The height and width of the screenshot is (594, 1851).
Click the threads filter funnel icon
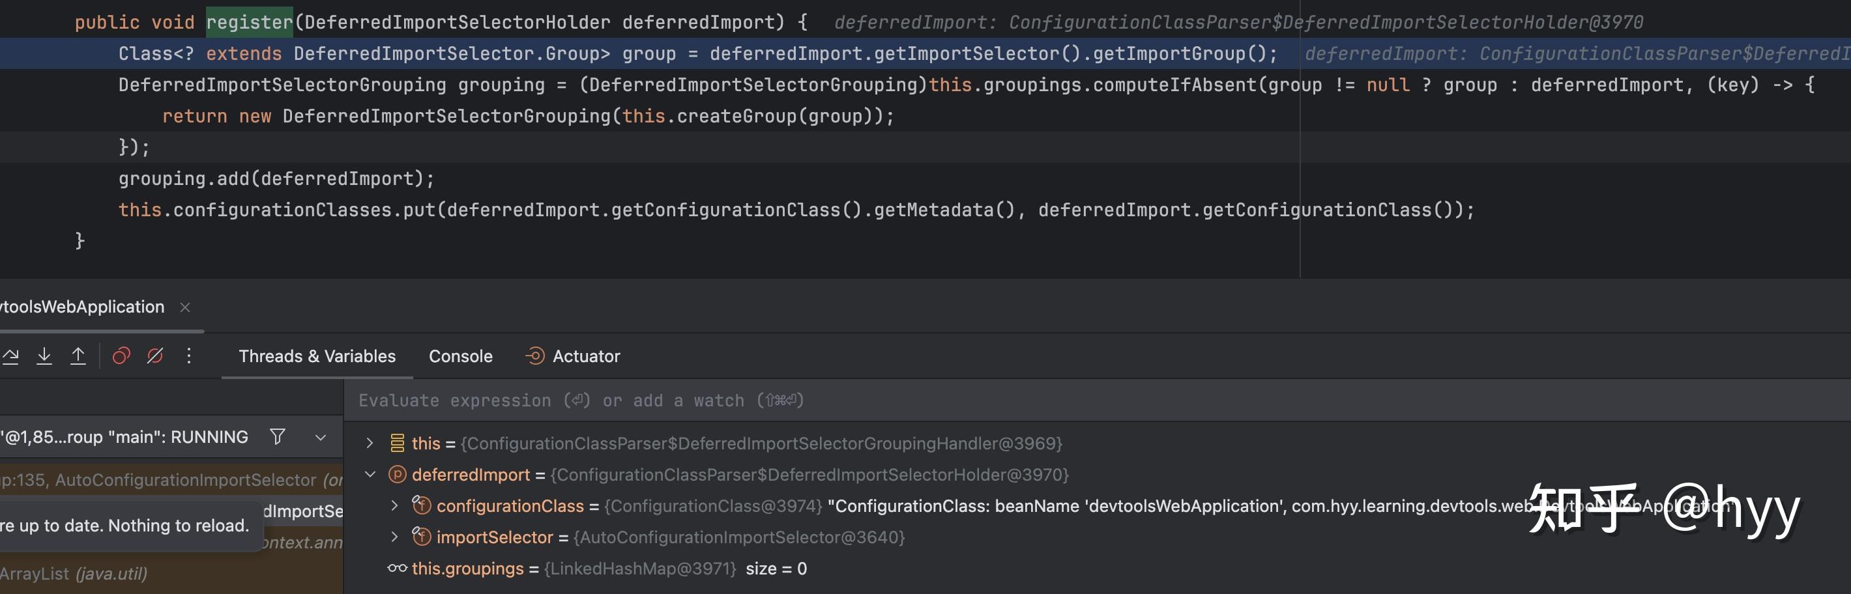pyautogui.click(x=278, y=436)
